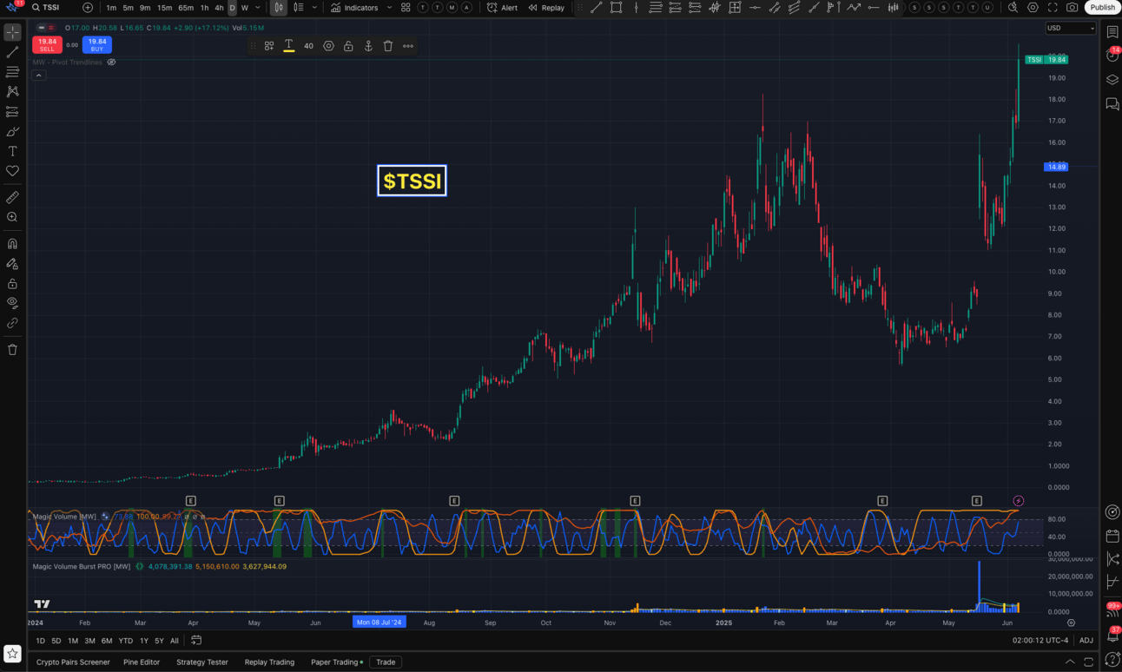This screenshot has height=672, width=1122.
Task: Lock the selected drawing
Action: click(348, 46)
